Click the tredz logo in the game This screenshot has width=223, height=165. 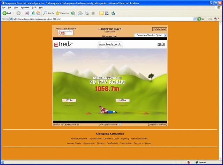[x=63, y=44]
